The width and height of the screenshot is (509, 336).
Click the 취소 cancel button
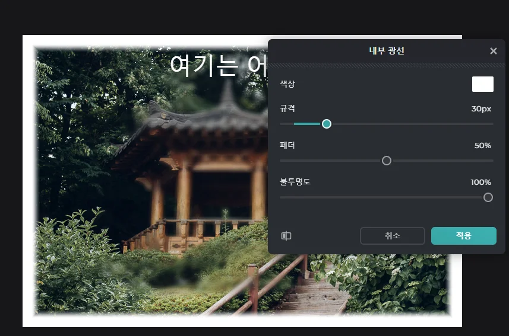tap(392, 236)
